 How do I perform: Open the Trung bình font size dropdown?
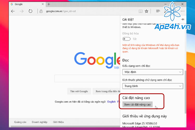pos(153,86)
